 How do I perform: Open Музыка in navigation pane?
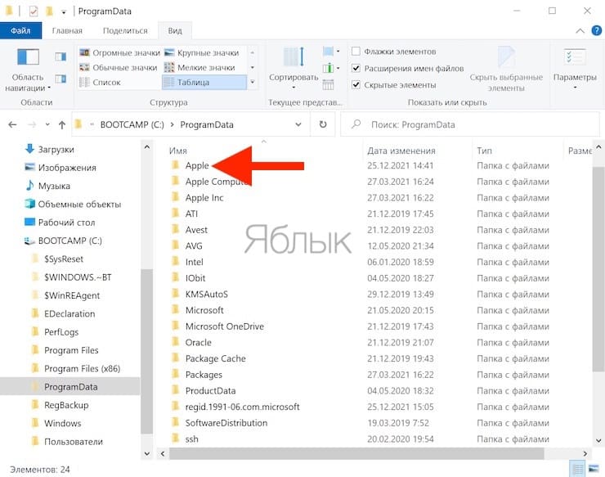click(x=54, y=187)
